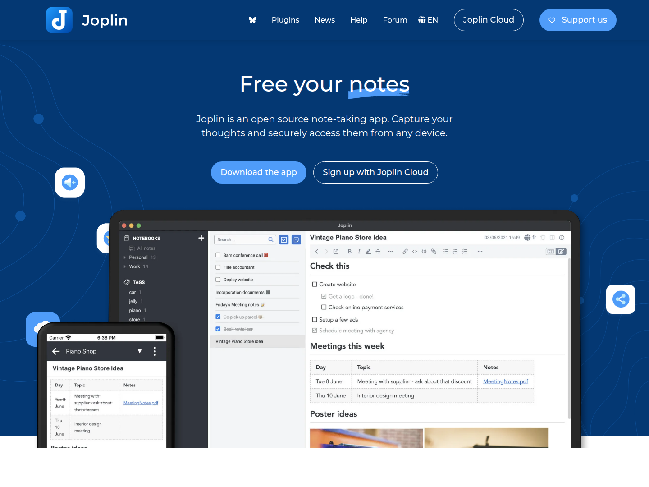Check the Hire accountant to-do checkbox

218,267
